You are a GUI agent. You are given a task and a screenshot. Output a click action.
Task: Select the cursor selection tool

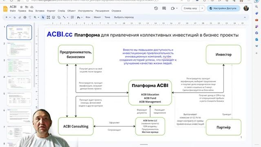(43, 17)
